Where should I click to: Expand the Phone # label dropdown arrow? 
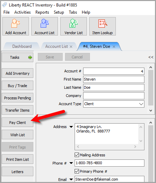(71, 163)
